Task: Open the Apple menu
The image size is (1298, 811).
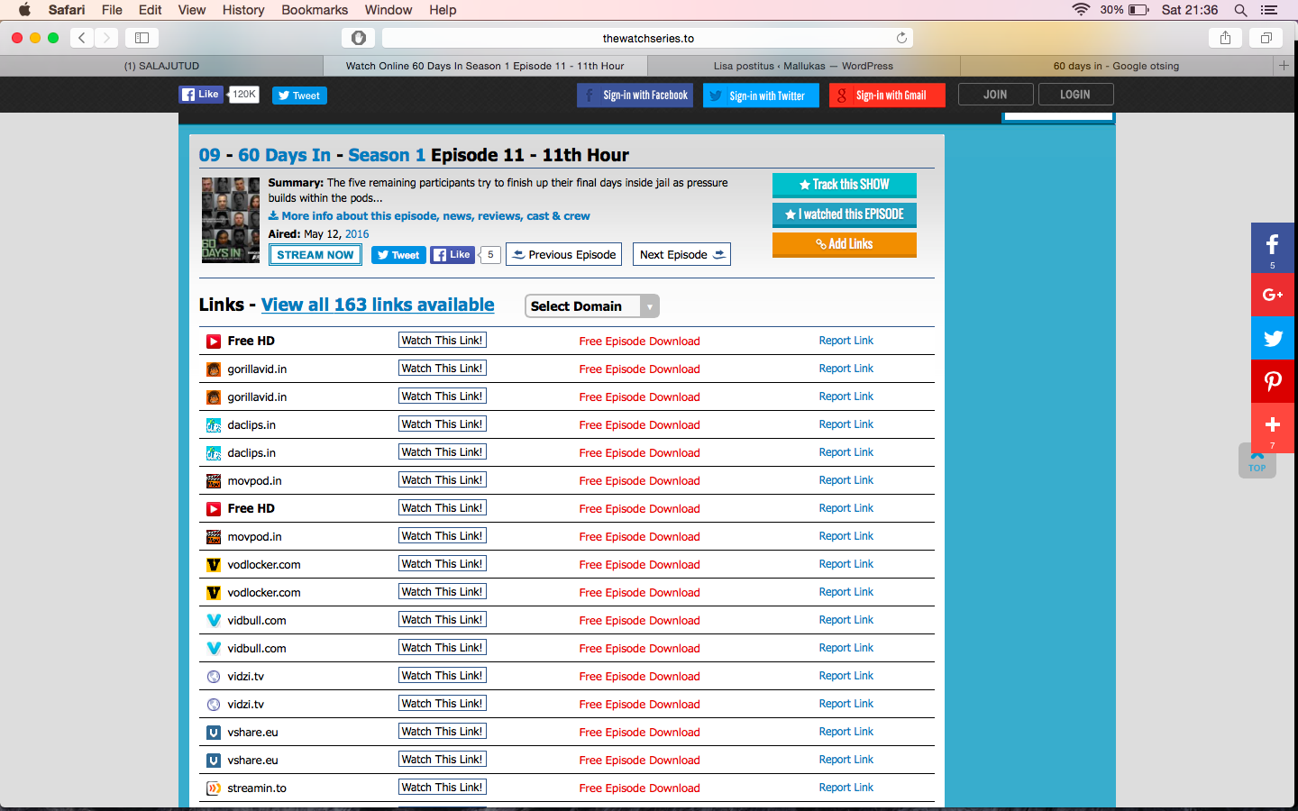Action: coord(25,10)
